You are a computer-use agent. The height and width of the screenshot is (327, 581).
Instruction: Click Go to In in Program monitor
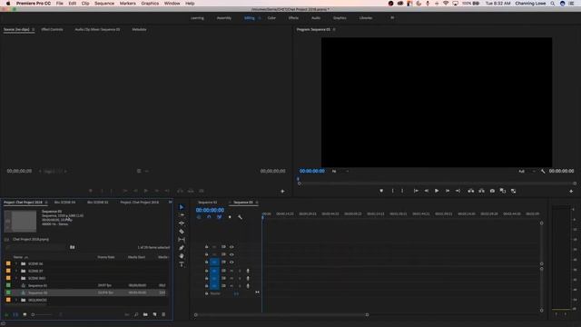coord(416,191)
